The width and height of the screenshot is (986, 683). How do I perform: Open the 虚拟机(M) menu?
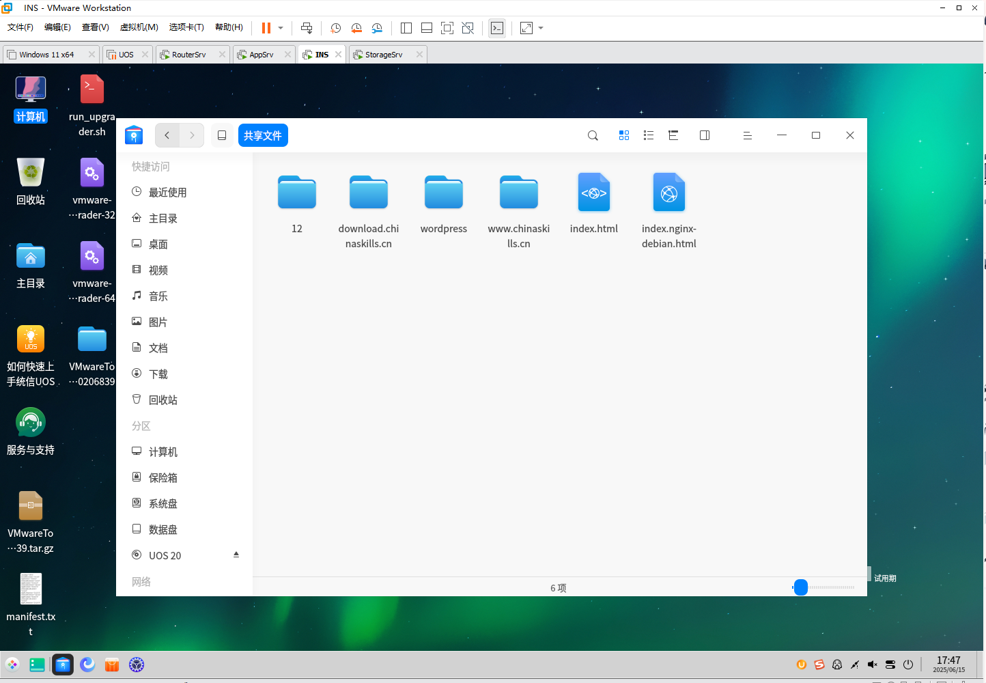(x=139, y=27)
